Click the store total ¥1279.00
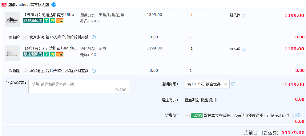 293,133
